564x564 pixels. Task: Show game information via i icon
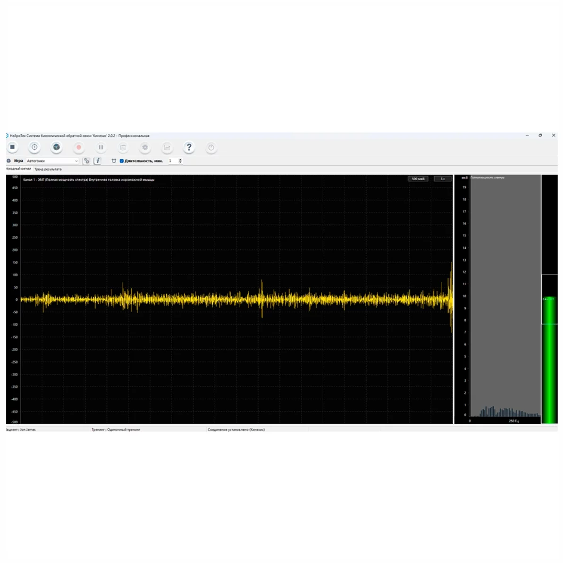(98, 161)
